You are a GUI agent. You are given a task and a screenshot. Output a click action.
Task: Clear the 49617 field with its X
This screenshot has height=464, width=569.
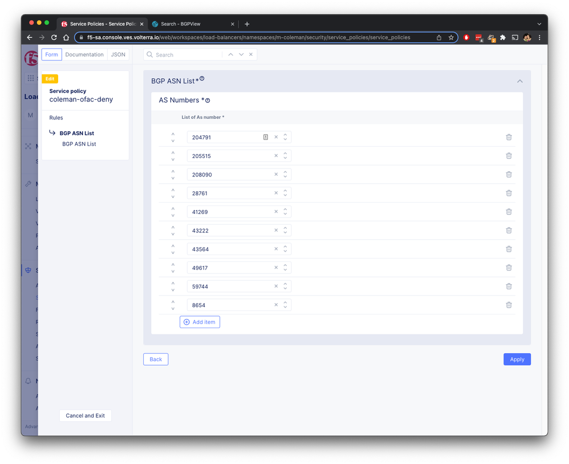(276, 268)
